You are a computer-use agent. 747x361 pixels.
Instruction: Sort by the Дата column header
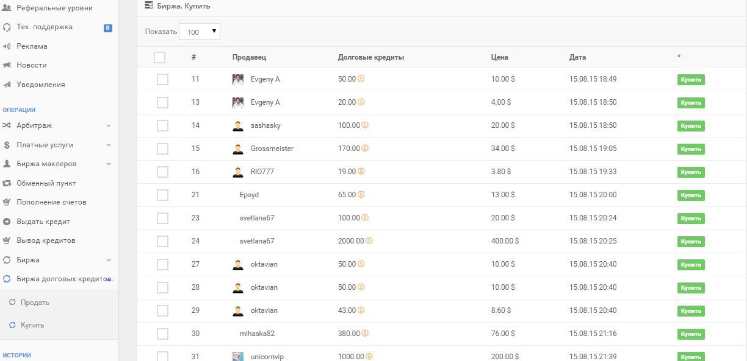coord(577,57)
